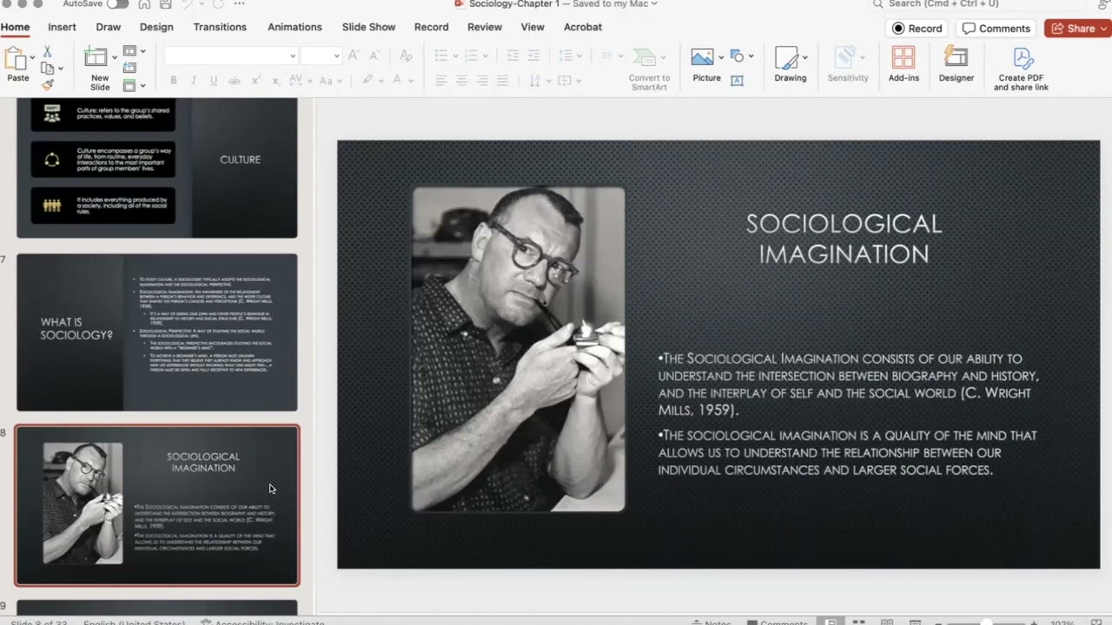Open the Drawing tools

791,65
